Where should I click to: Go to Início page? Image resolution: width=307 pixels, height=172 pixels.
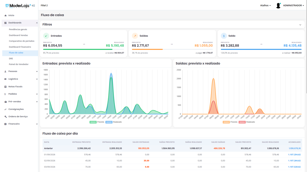(11, 16)
